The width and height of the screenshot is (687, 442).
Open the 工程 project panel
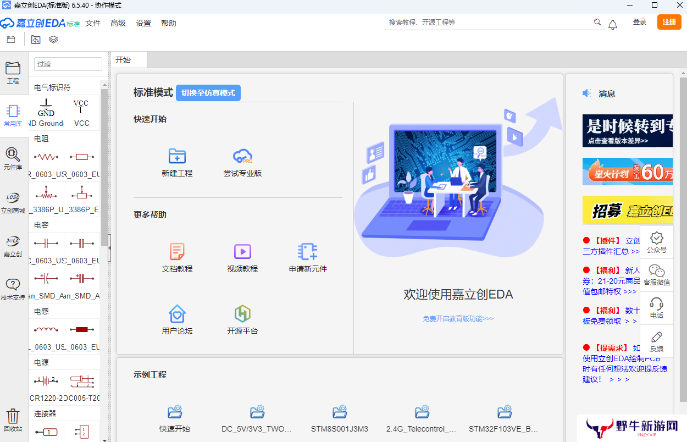point(13,73)
